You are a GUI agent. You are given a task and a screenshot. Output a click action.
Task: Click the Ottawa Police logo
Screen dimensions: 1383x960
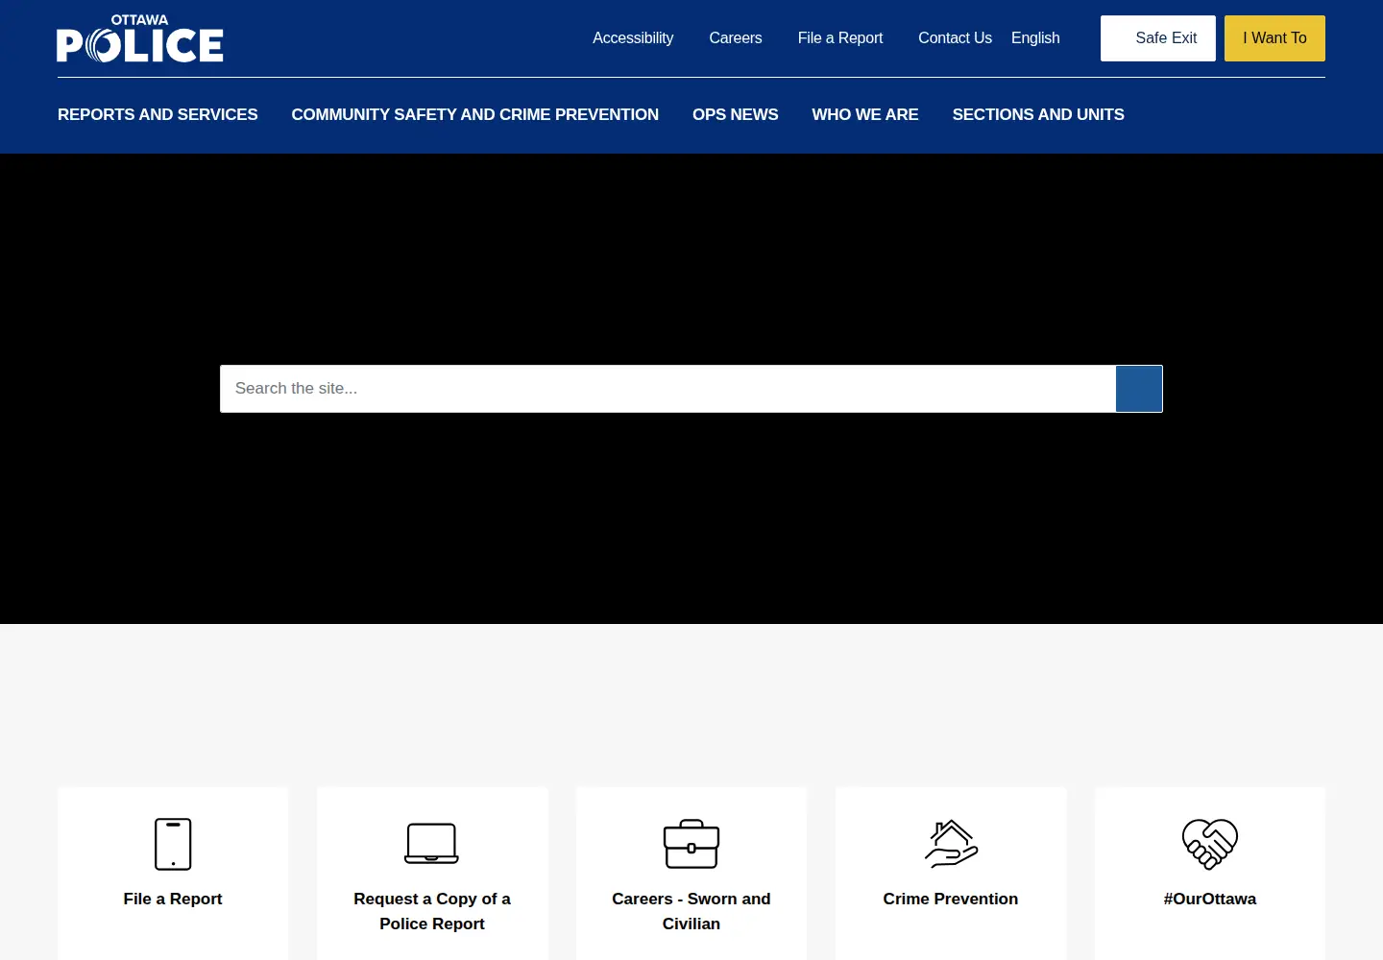pos(140,38)
